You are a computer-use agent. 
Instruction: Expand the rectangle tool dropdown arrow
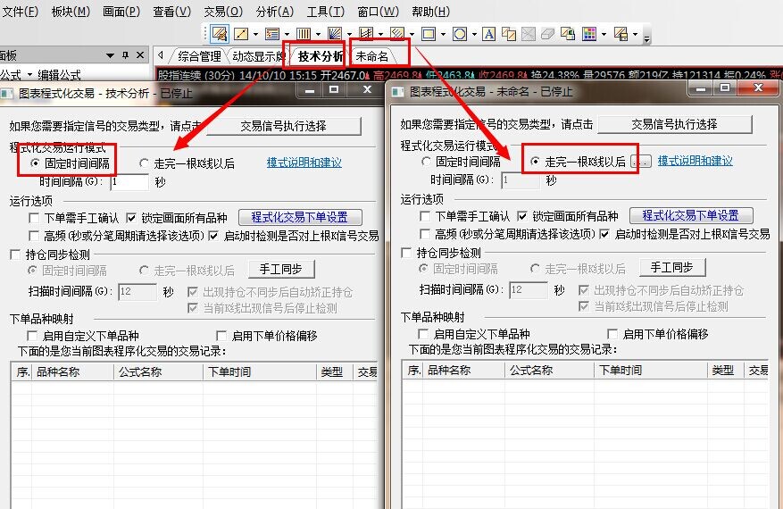tap(444, 35)
